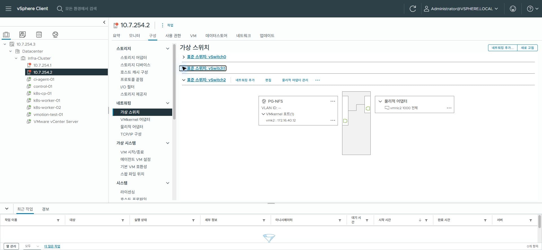The image size is (542, 250).
Task: Click the global refresh icon in header
Action: pyautogui.click(x=413, y=9)
